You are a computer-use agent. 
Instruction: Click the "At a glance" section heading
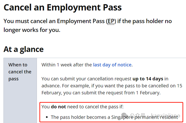coord(24,49)
